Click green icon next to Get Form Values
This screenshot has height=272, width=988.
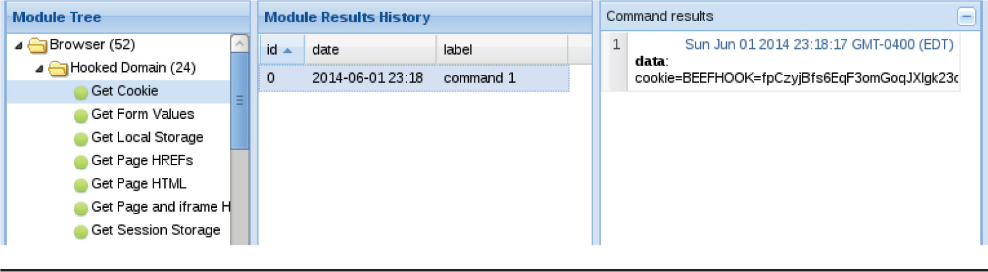pos(81,115)
